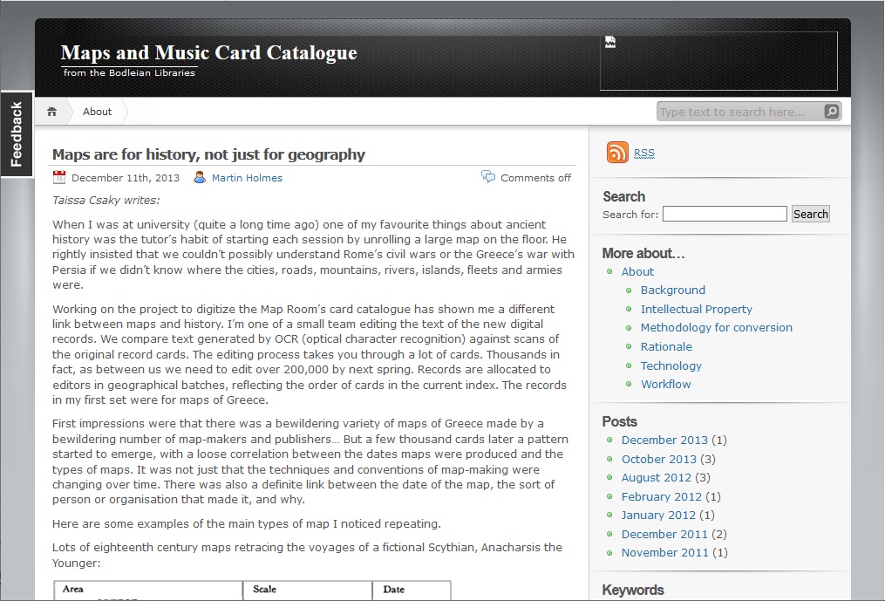
Task: Open November 2011 posts archive
Action: 664,553
